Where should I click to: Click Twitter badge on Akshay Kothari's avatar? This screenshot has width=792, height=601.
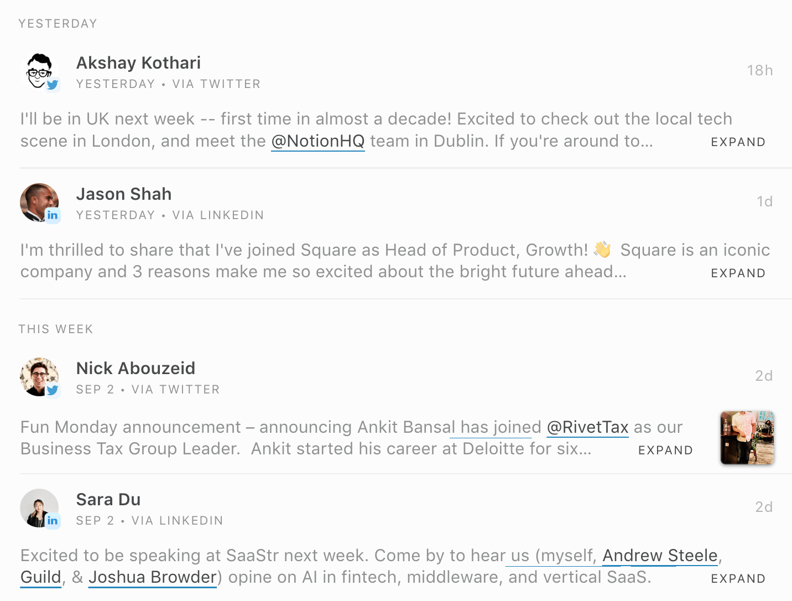coord(53,85)
